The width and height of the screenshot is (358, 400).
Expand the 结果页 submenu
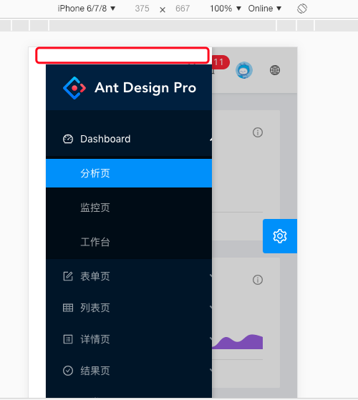pyautogui.click(x=129, y=371)
